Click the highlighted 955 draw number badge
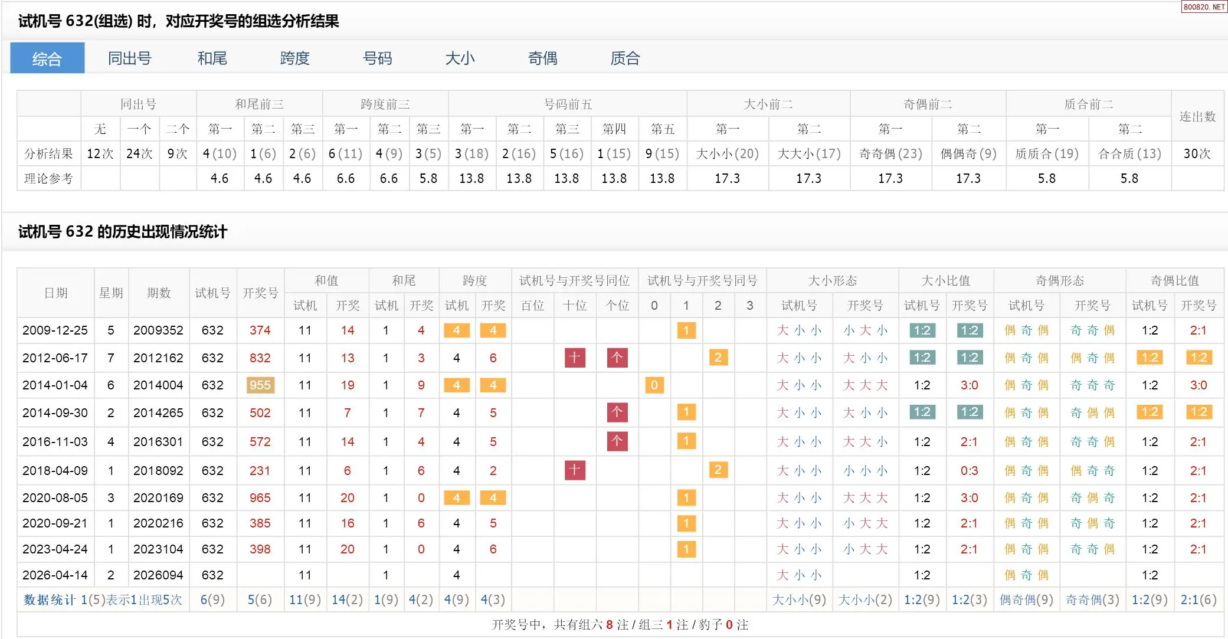 260,385
